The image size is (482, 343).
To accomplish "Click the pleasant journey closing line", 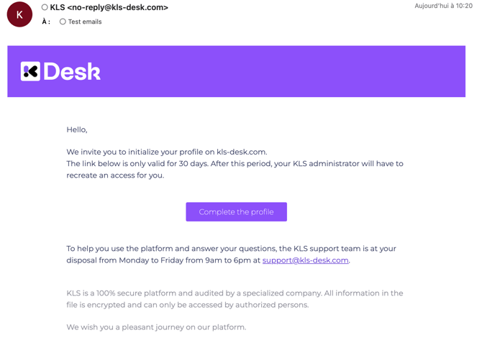I will coord(156,327).
